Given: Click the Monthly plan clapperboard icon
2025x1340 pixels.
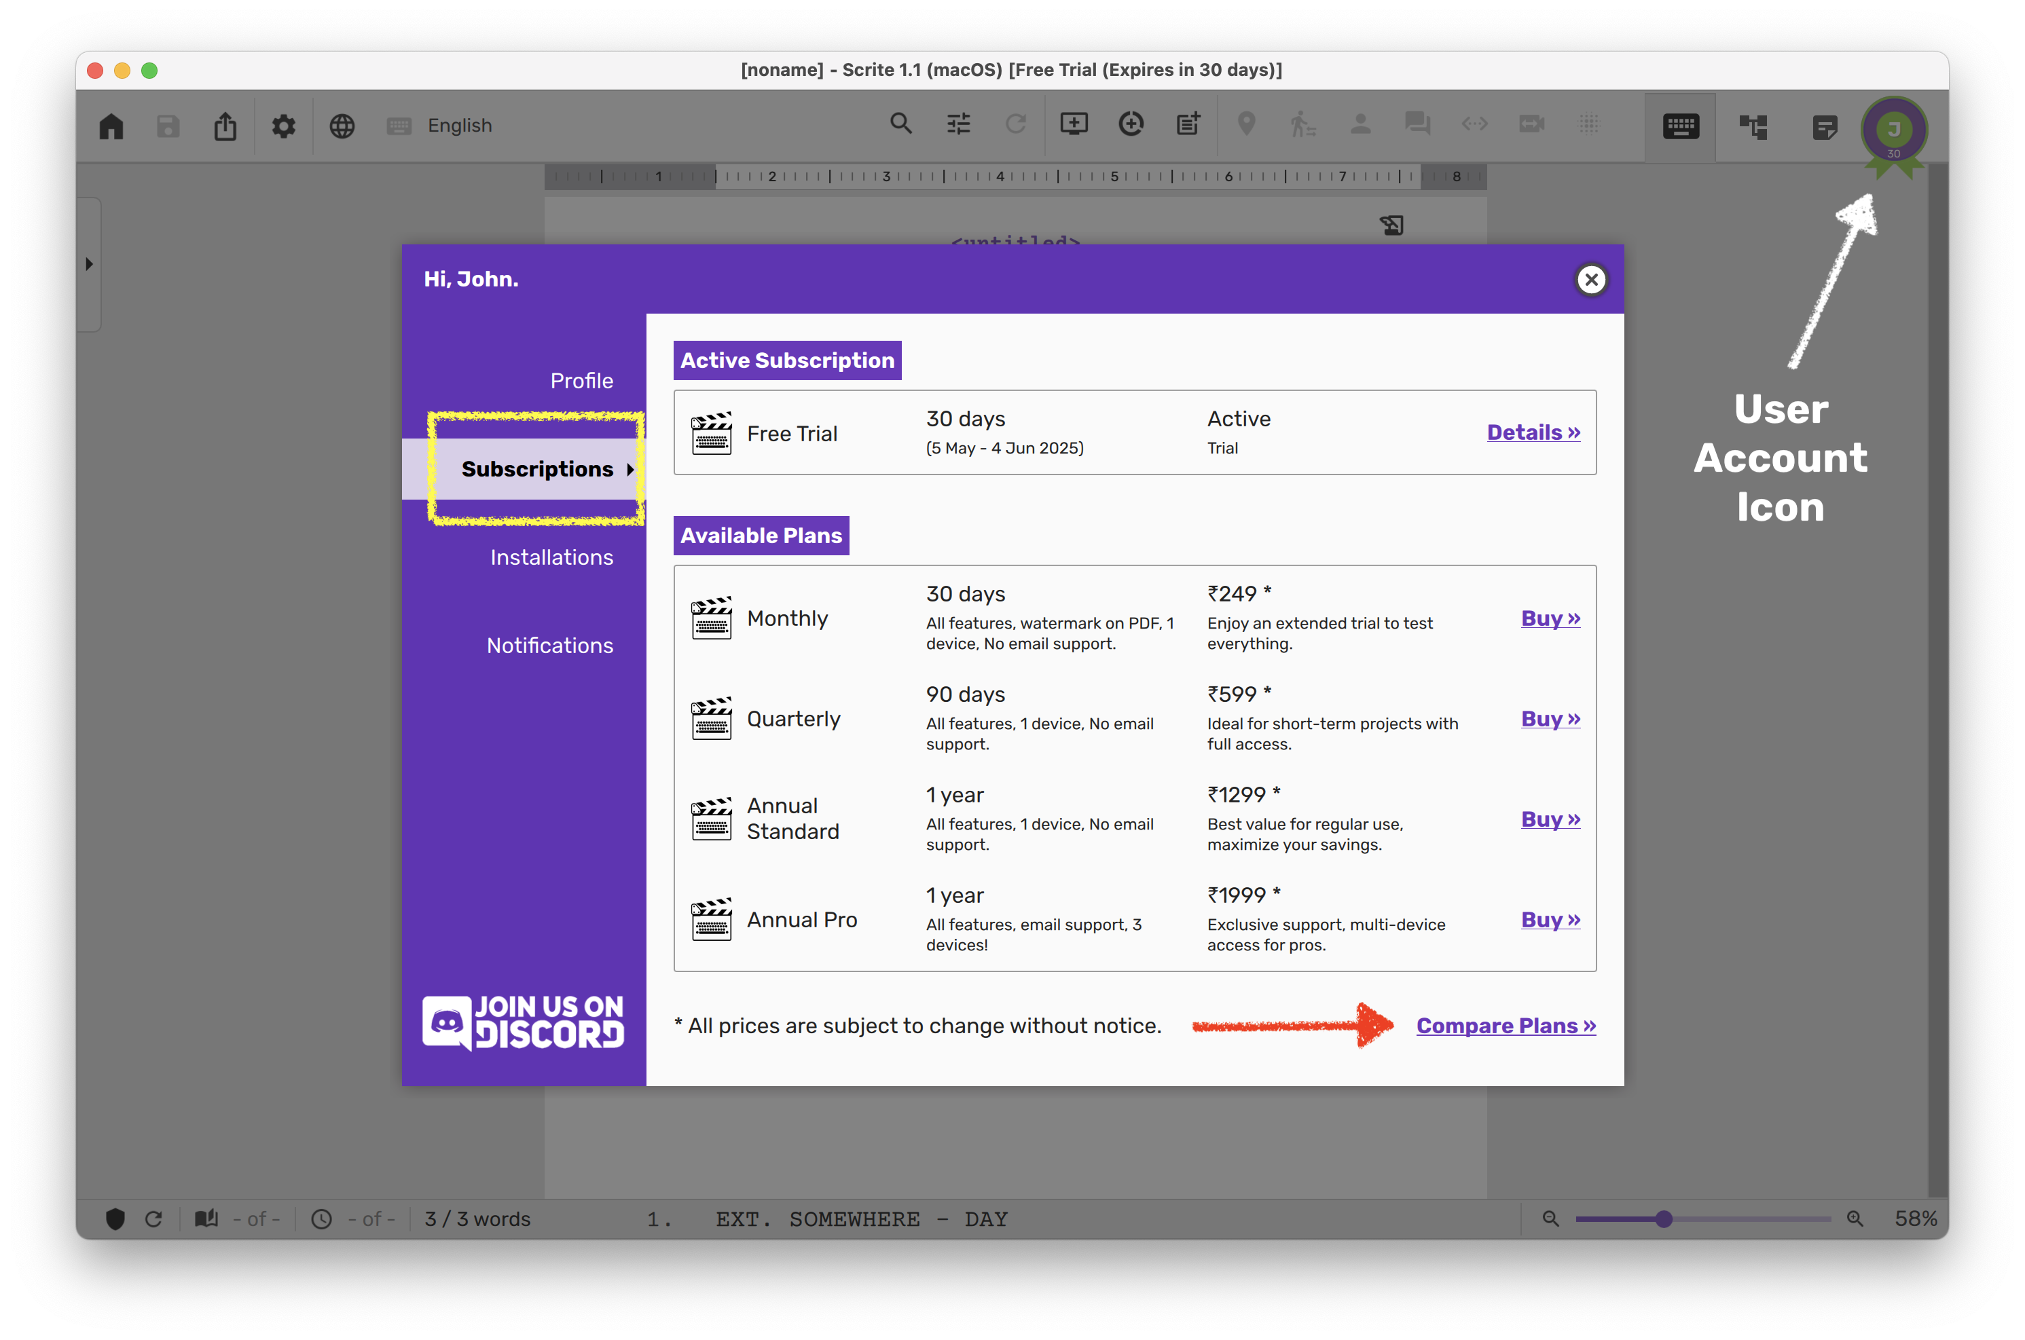Looking at the screenshot, I should click(711, 618).
